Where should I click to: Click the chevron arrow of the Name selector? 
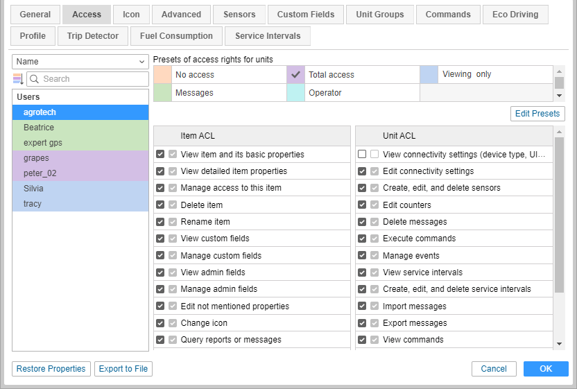142,62
